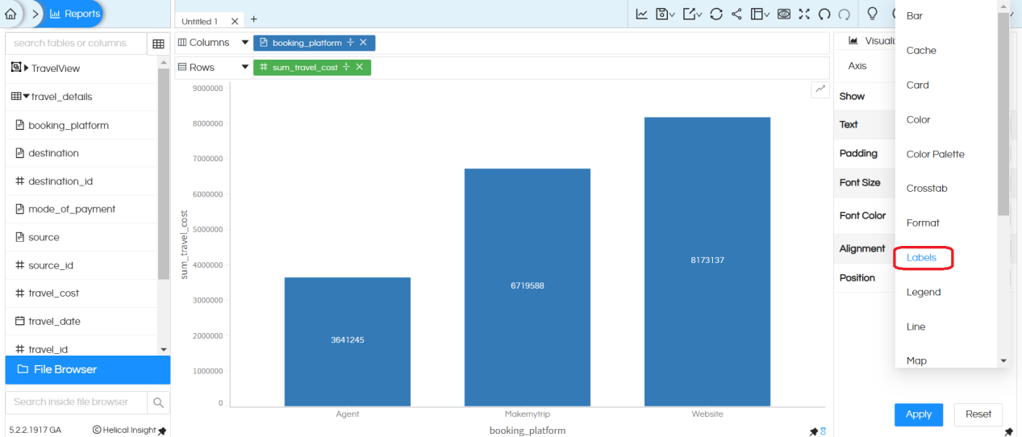Switch to the Untitled 1 tab
The width and height of the screenshot is (1022, 437).
point(199,21)
